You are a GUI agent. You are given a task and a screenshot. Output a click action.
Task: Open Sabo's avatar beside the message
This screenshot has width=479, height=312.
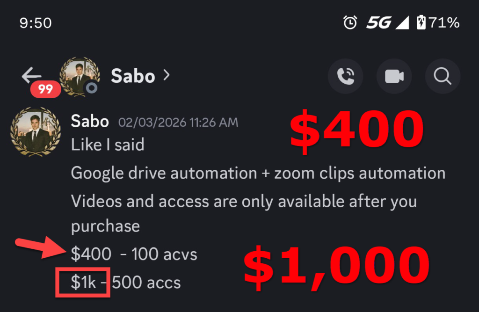tap(36, 130)
